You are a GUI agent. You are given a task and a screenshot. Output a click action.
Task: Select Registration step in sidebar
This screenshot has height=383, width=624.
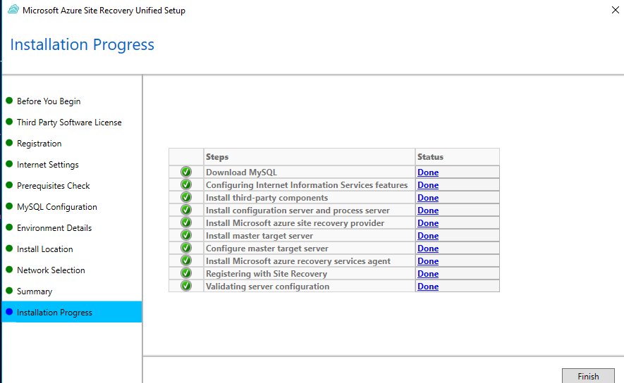[39, 144]
